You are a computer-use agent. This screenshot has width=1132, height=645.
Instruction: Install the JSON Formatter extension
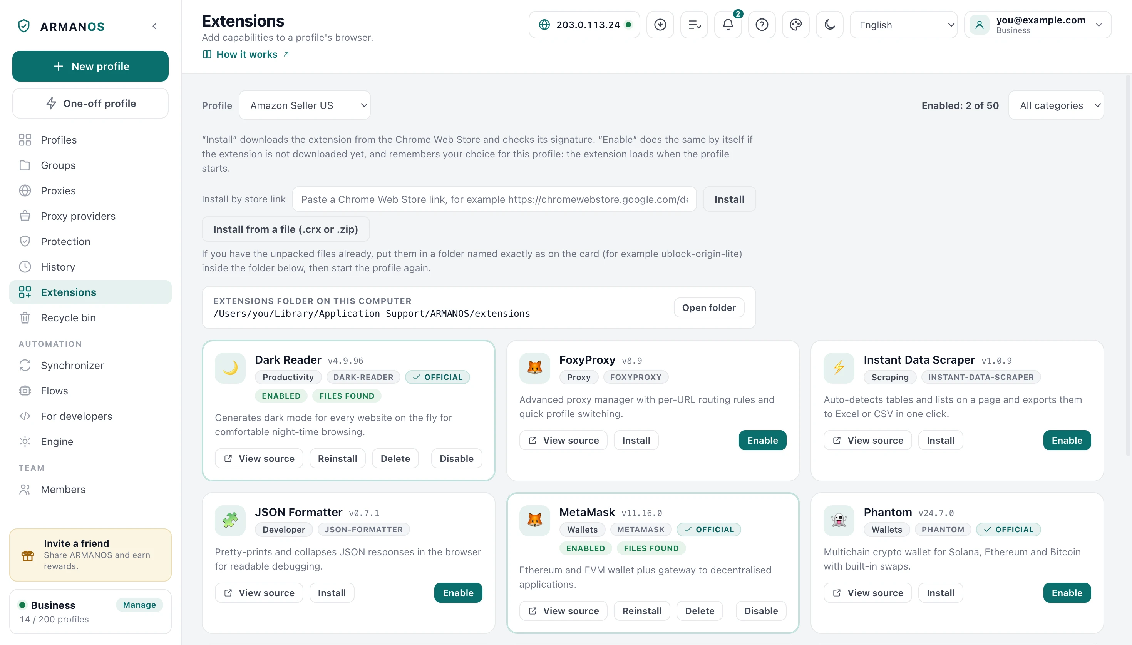point(332,593)
